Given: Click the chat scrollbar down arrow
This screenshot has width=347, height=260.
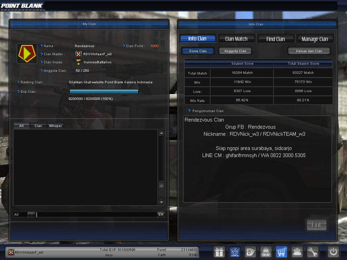Looking at the screenshot, I should pos(162,202).
